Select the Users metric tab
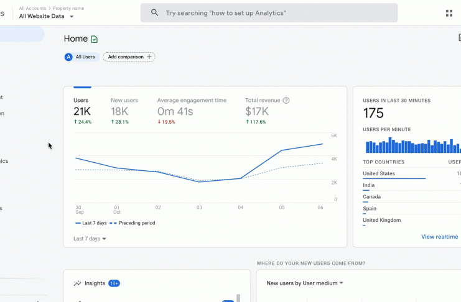The image size is (461, 302). tap(83, 111)
